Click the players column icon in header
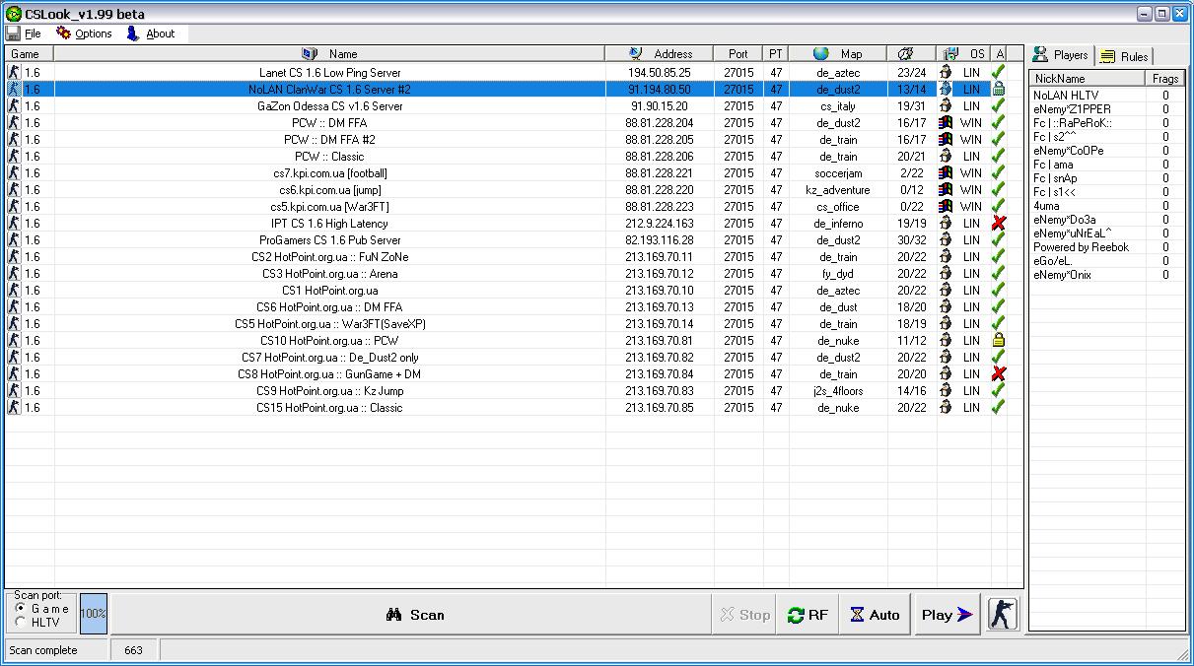The height and width of the screenshot is (666, 1194). (x=907, y=53)
